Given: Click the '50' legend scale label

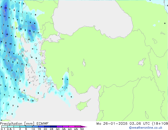Looking at the screenshot, I should [82, 129].
